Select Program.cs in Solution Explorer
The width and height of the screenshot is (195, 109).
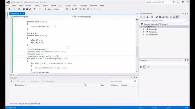[x=153, y=35]
